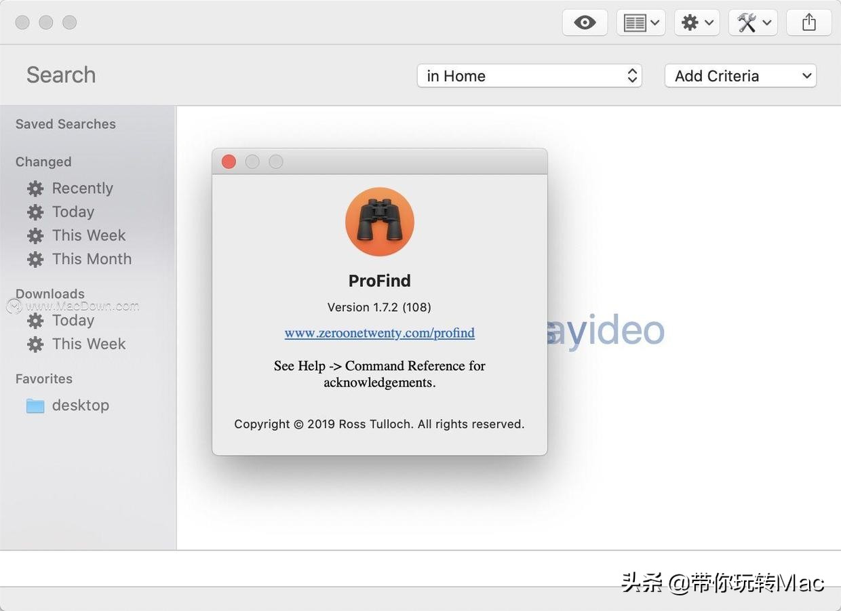Click the blue folder icon beside desktop
This screenshot has width=841, height=611.
click(35, 406)
